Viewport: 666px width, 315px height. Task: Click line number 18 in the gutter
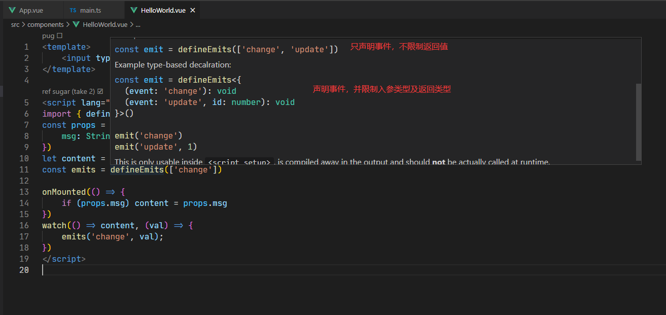[x=24, y=248]
